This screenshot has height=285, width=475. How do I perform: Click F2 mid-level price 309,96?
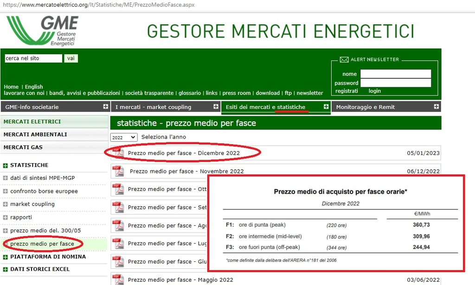coord(421,236)
